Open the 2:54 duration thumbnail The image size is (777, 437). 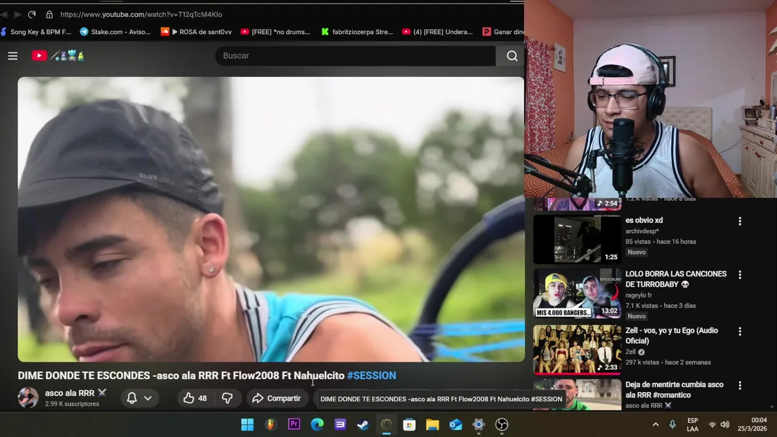point(577,204)
